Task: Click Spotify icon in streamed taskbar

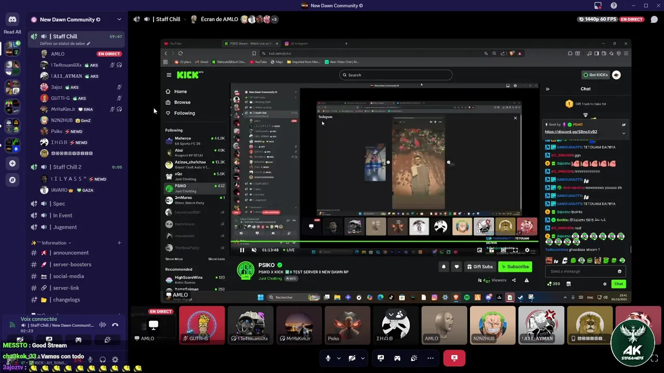Action: pyautogui.click(x=466, y=297)
